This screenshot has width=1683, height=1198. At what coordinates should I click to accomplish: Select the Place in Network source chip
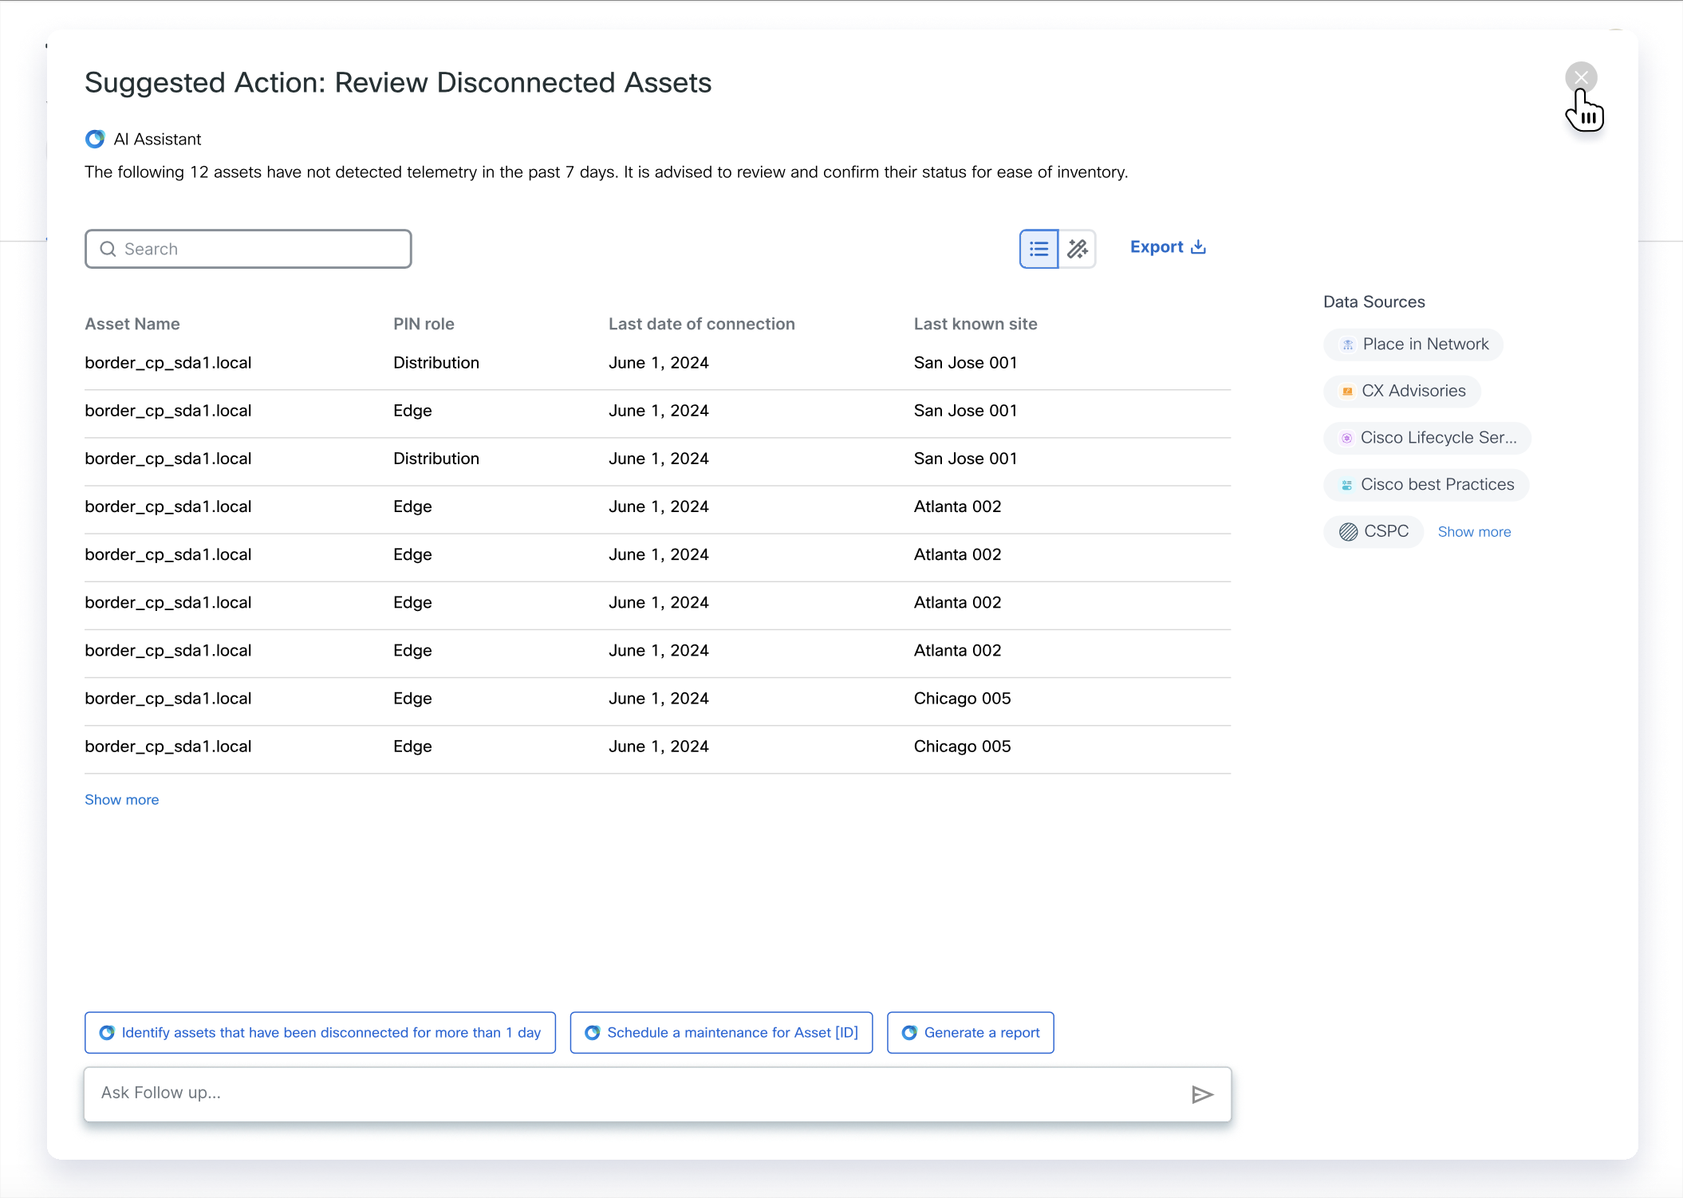(x=1413, y=345)
